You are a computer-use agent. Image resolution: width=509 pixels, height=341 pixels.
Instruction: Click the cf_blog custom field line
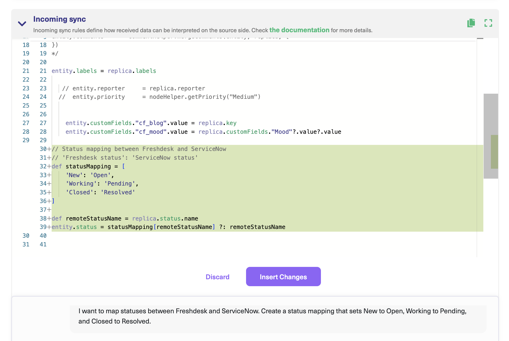pos(151,123)
